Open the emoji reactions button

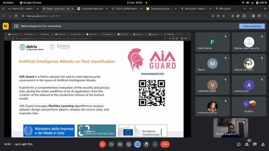click(129, 144)
